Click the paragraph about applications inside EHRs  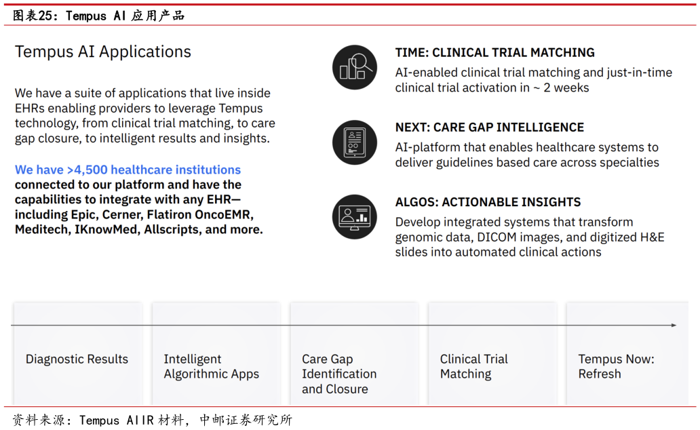(145, 116)
